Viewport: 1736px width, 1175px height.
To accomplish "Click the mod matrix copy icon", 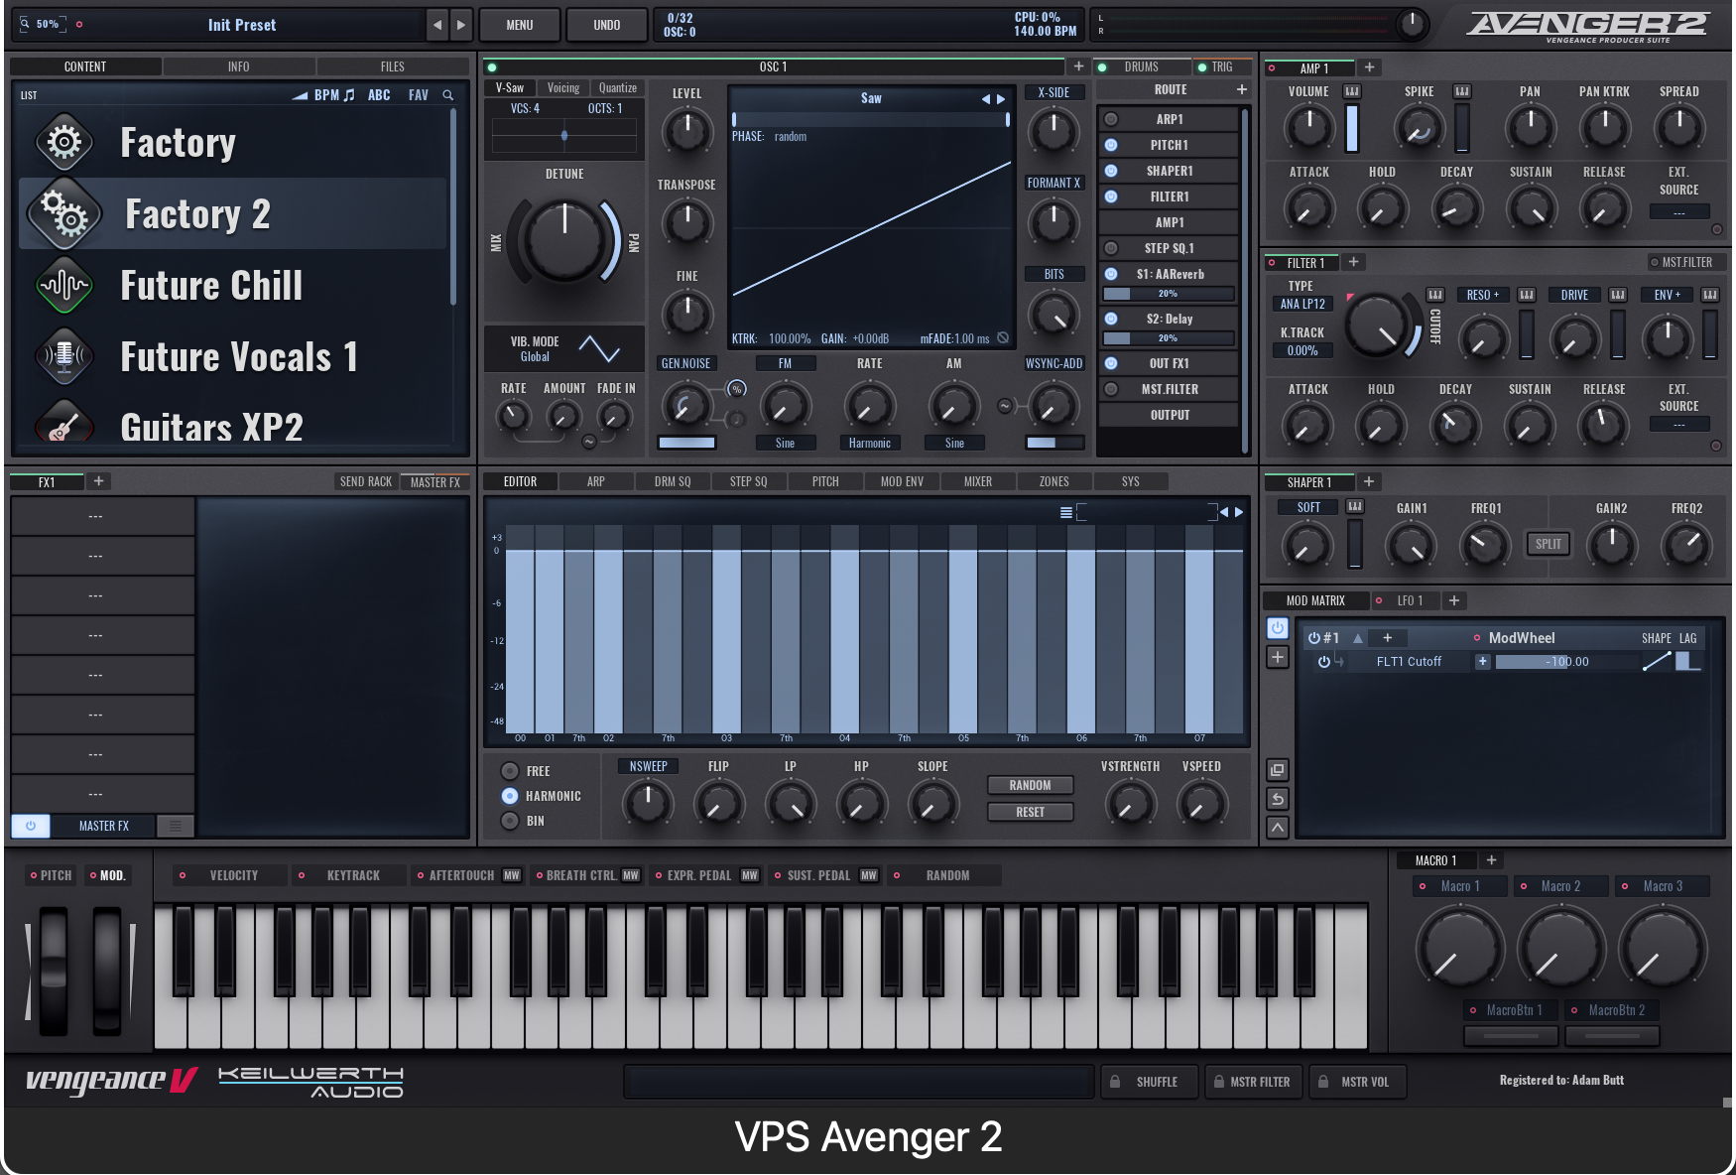I will point(1278,770).
